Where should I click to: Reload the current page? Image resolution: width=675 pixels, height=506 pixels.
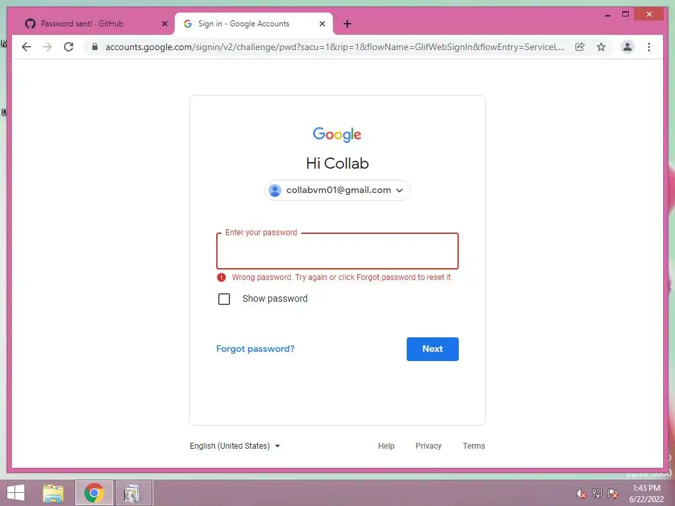click(69, 47)
